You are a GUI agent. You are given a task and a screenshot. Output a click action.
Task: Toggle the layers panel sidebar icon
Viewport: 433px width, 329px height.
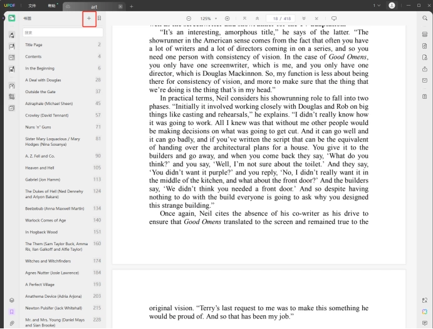tap(12, 300)
